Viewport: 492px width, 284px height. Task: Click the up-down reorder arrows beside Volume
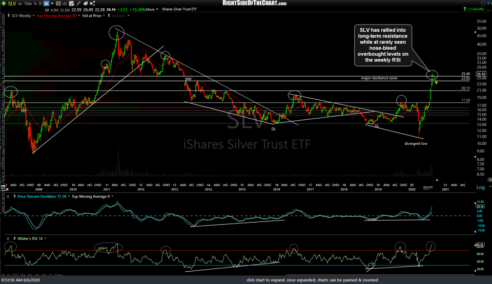[109, 15]
